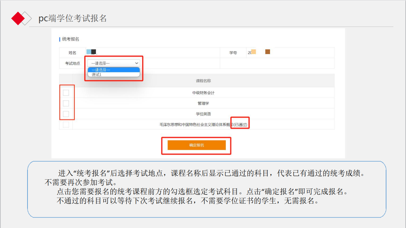Click the checkbox beside the 毛泽东思想 course
The width and height of the screenshot is (406, 228).
[66, 125]
